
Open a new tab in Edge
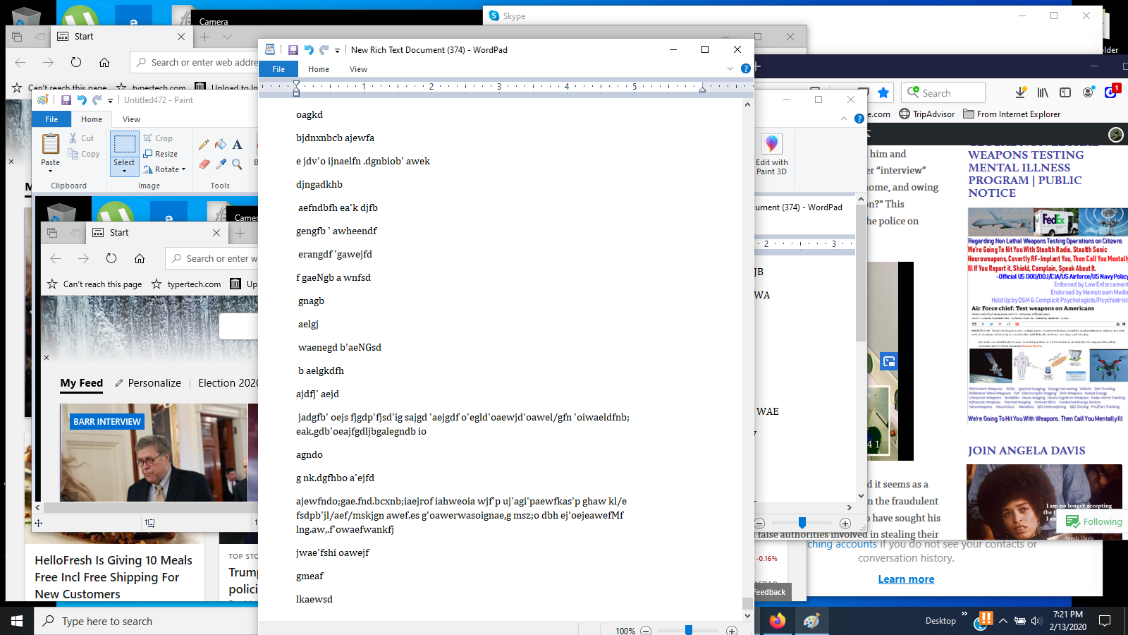pos(204,37)
